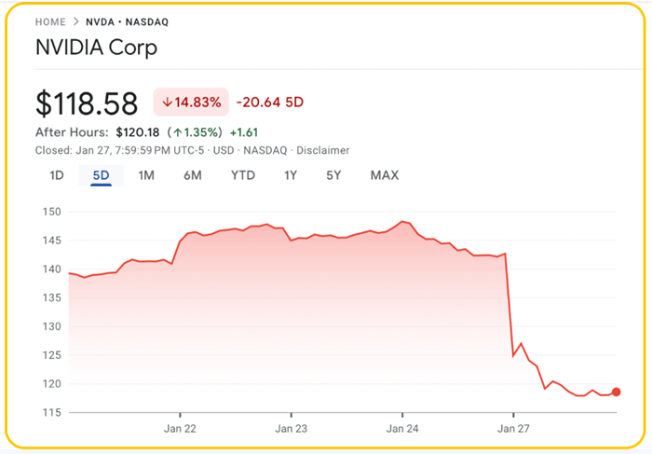The height and width of the screenshot is (454, 652).
Task: Click the Jan 27 axis marker
Action: pos(513,428)
